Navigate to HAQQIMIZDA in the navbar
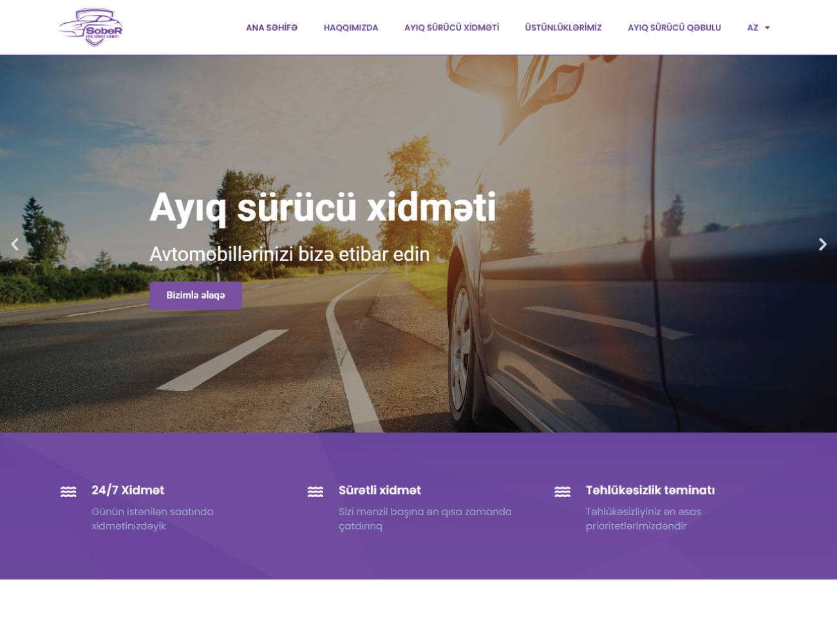The width and height of the screenshot is (837, 631). pos(351,28)
